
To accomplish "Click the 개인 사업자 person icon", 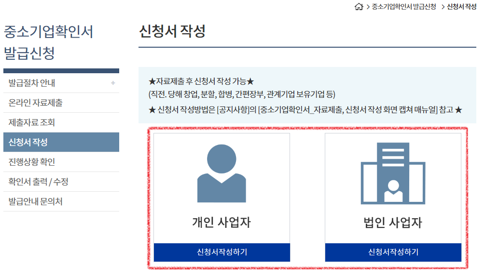I will click(x=222, y=173).
